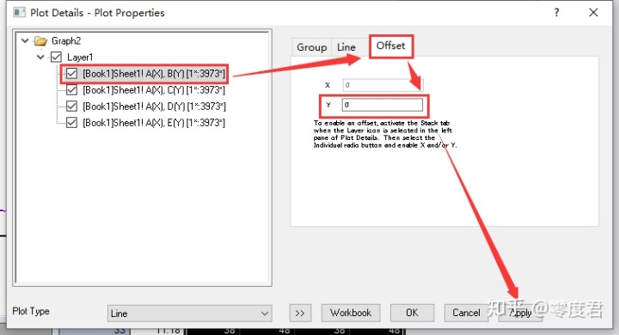
Task: Click the >> button to collapse the tree pane
Action: click(x=300, y=313)
